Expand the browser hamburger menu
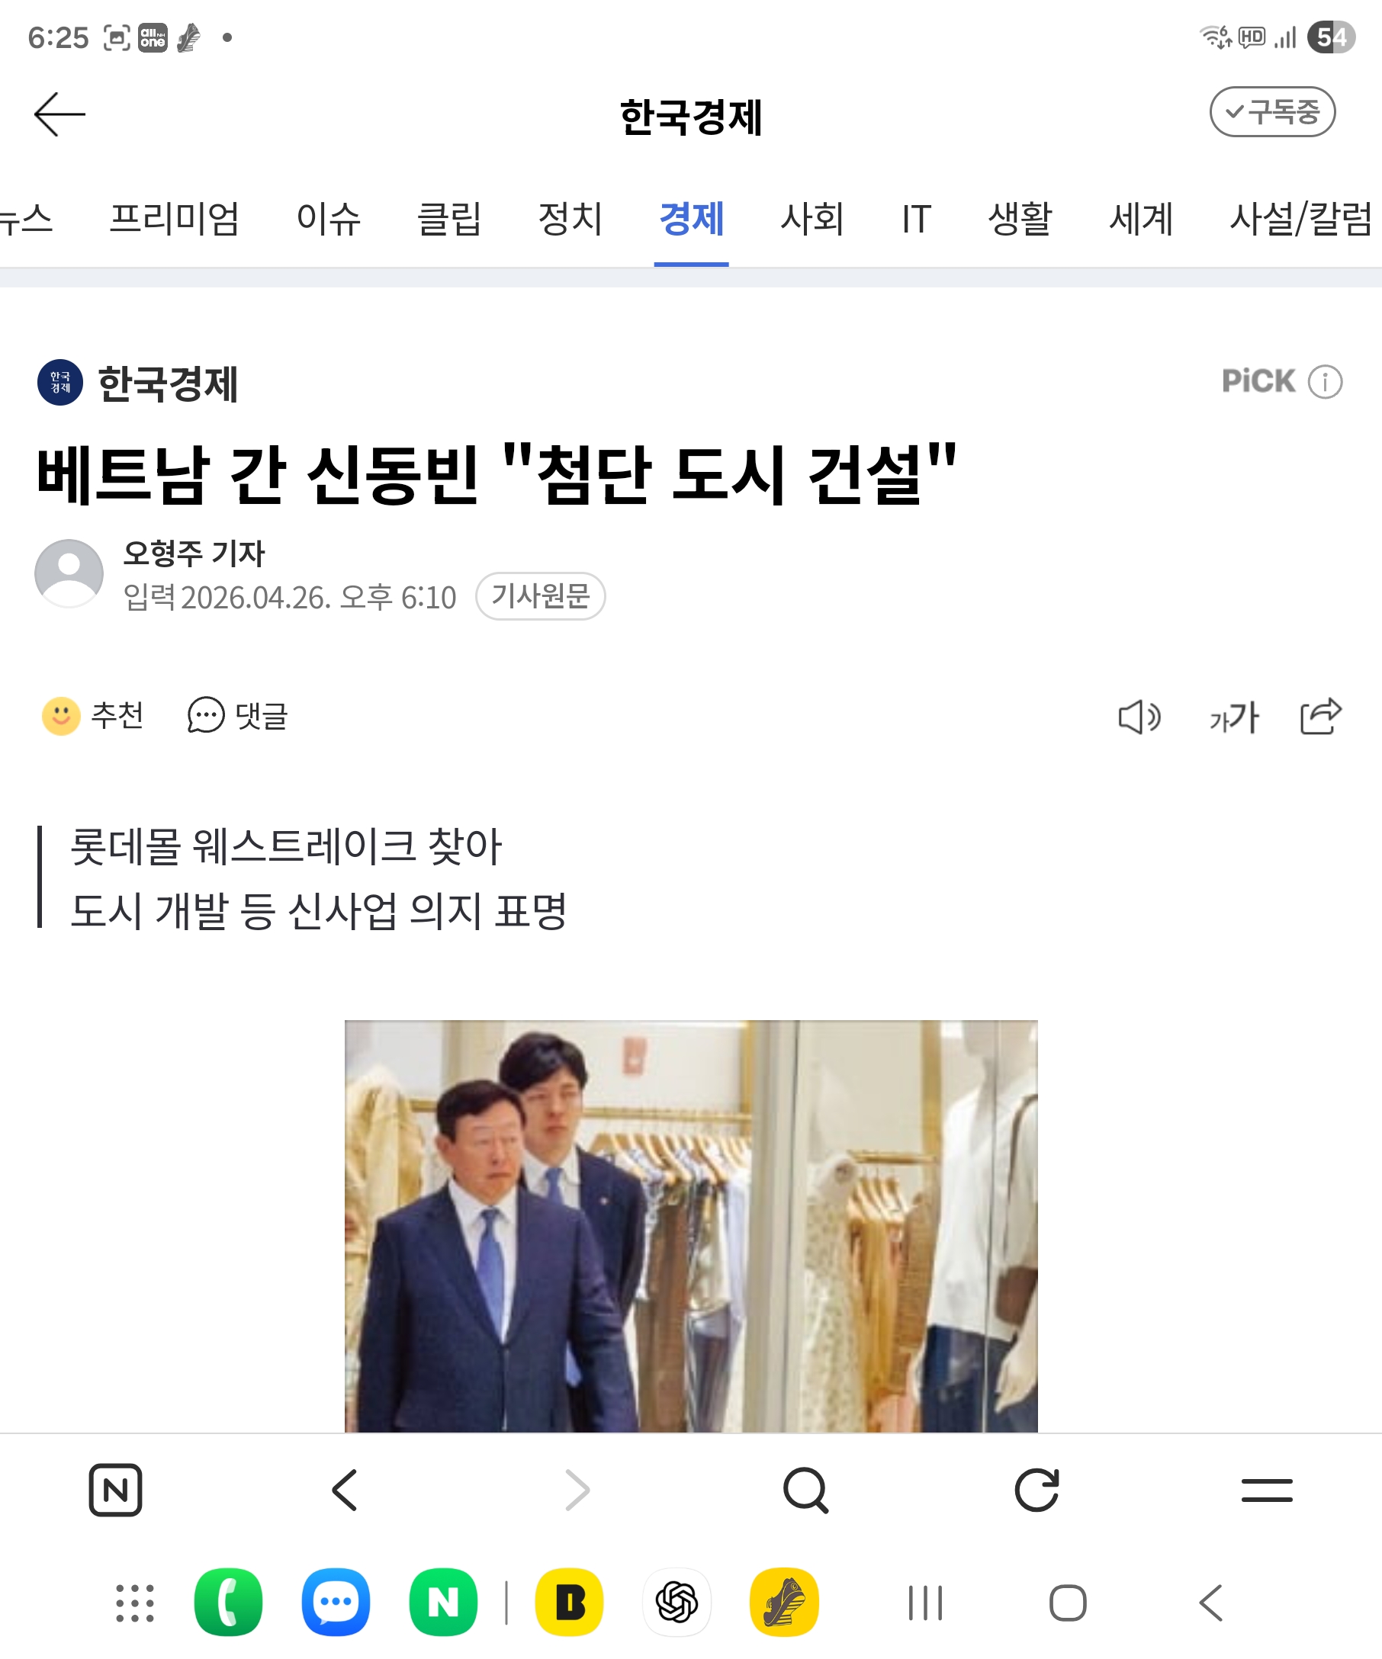Viewport: 1382px width, 1659px height. [1267, 1490]
